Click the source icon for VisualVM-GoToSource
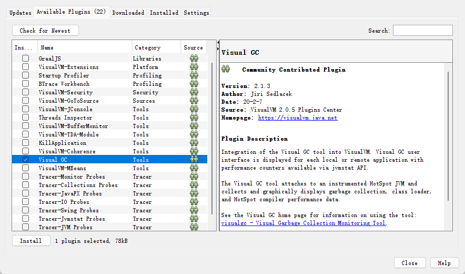 pyautogui.click(x=194, y=101)
